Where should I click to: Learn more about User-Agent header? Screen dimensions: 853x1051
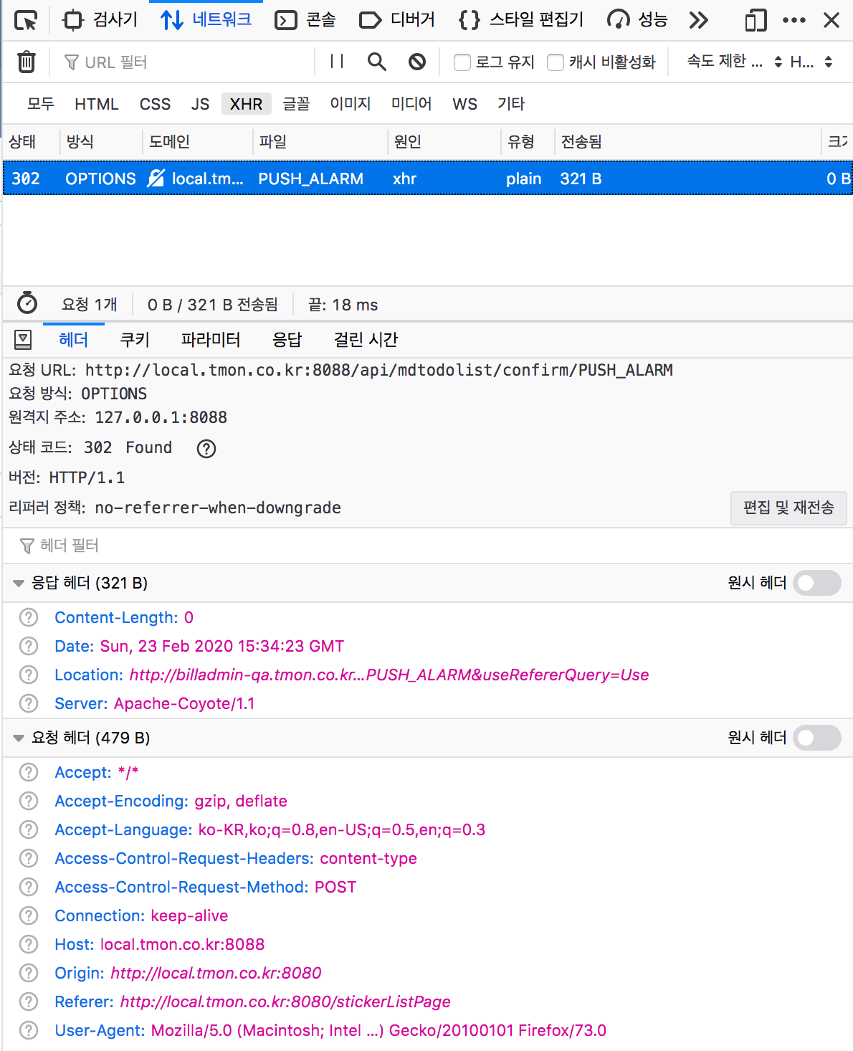coord(29,1030)
